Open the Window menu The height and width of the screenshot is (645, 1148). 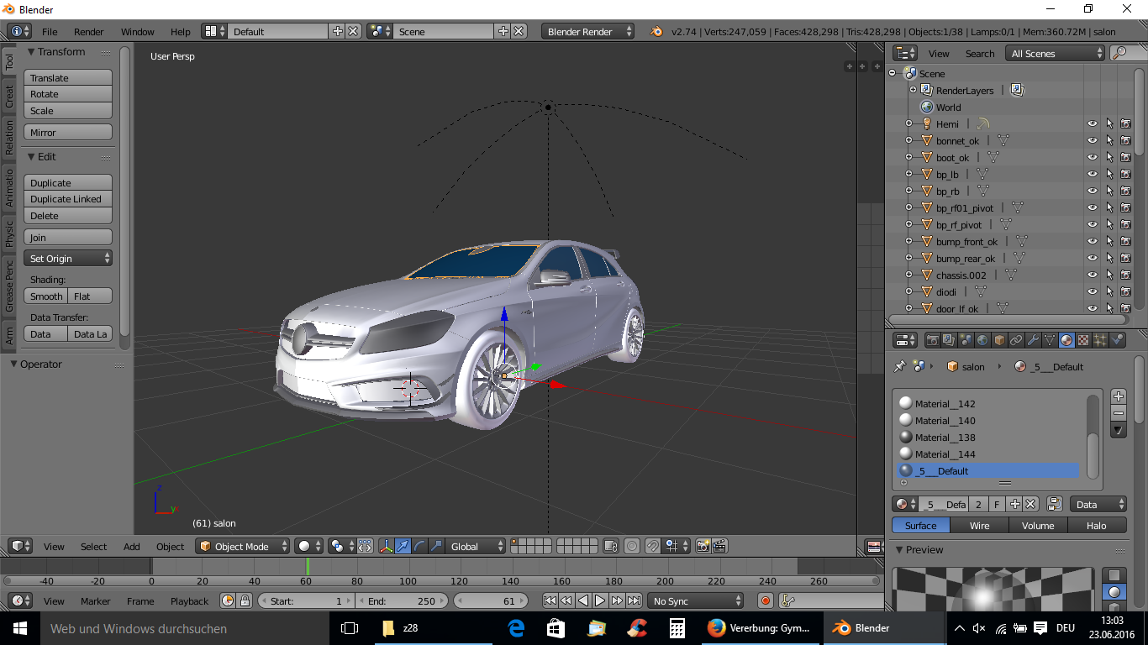pos(138,31)
